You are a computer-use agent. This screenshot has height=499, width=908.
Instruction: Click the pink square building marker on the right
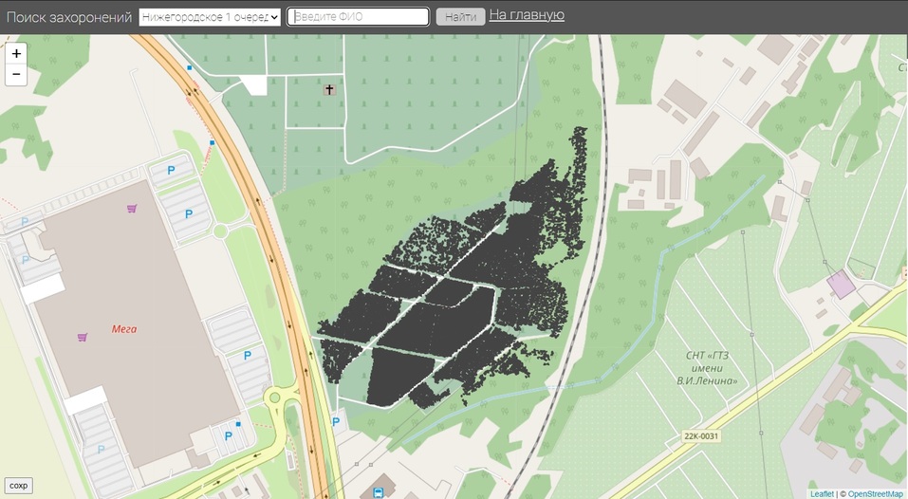[840, 283]
